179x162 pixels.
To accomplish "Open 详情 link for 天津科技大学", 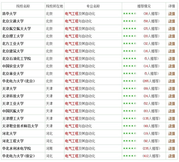I will (x=172, y=96).
